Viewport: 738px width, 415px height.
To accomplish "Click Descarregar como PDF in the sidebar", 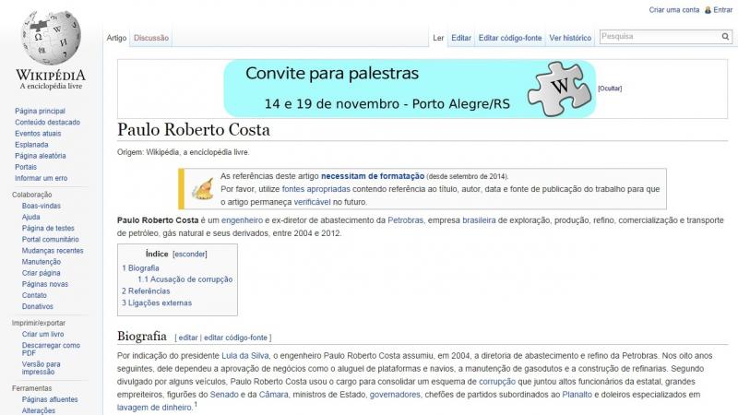I will pyautogui.click(x=51, y=350).
